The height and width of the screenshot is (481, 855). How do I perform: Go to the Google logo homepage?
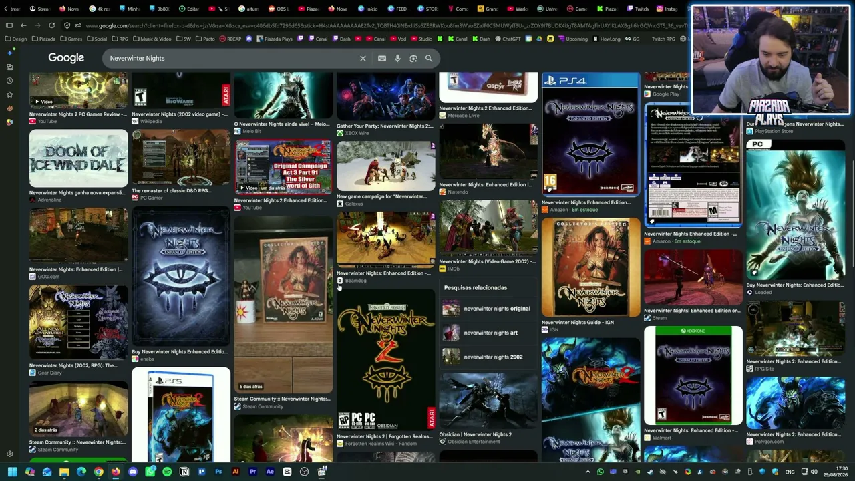click(66, 58)
